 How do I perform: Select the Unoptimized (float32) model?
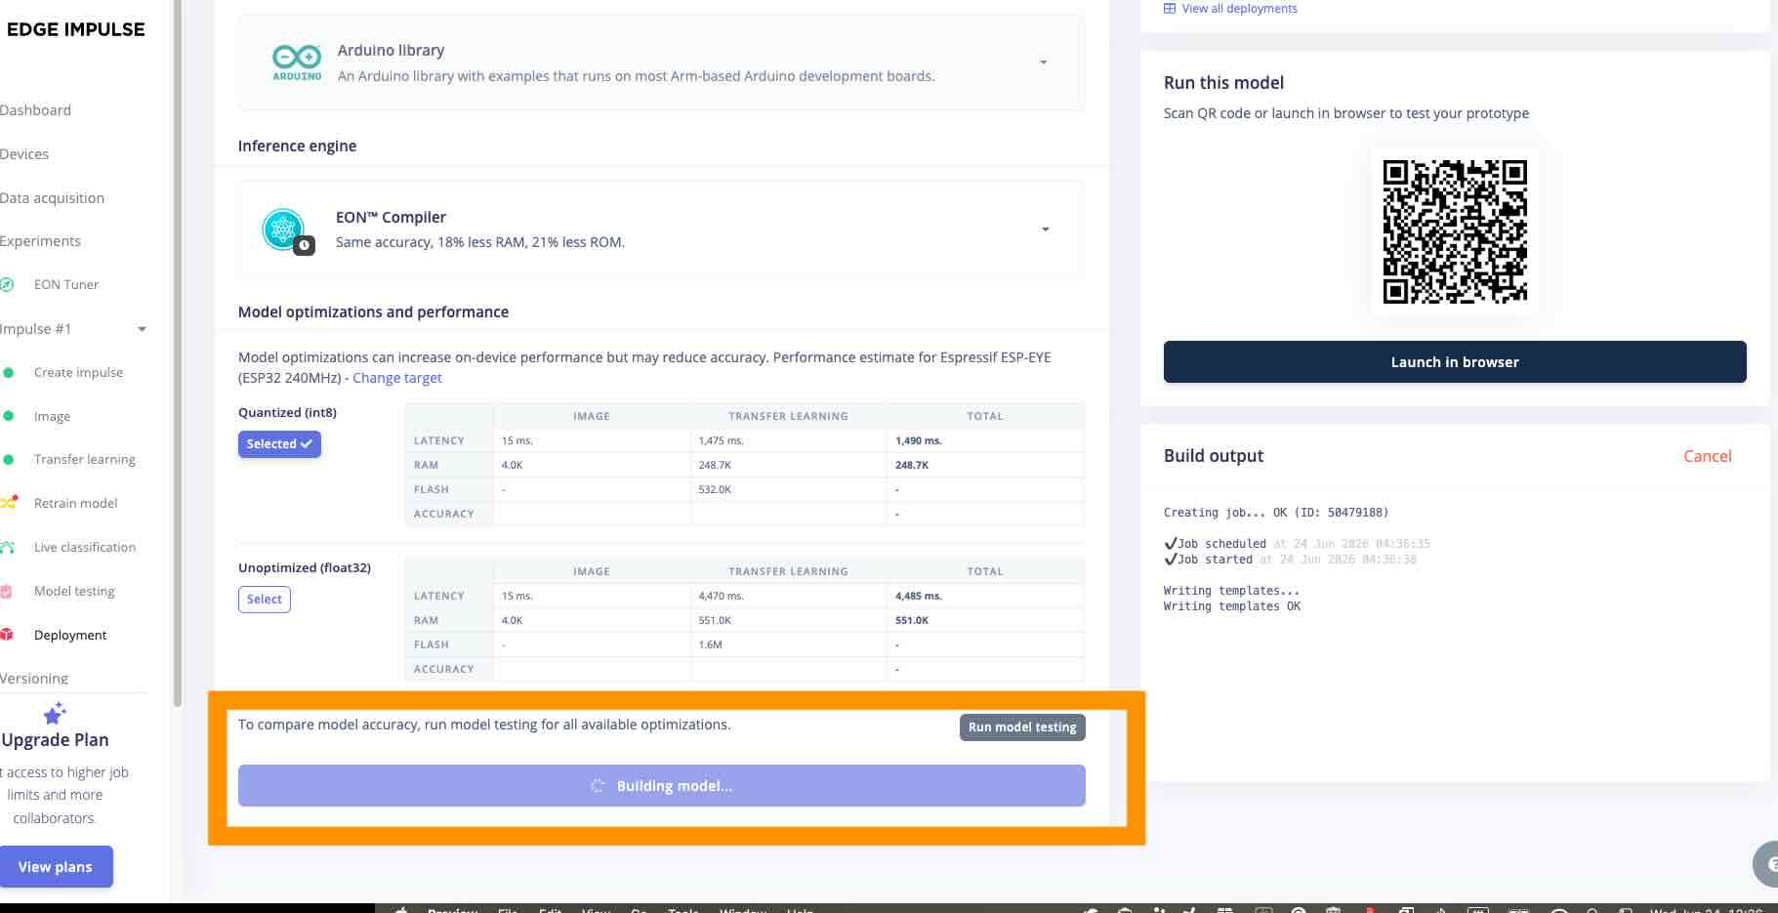point(265,600)
